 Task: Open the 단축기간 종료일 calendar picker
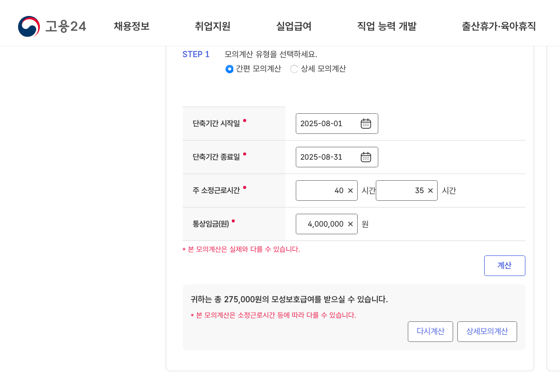coord(366,157)
